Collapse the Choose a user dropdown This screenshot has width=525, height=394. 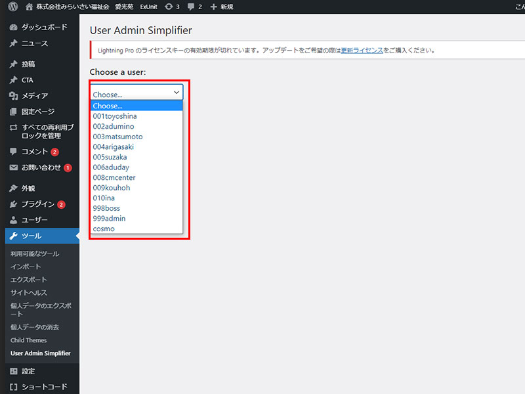coord(136,93)
